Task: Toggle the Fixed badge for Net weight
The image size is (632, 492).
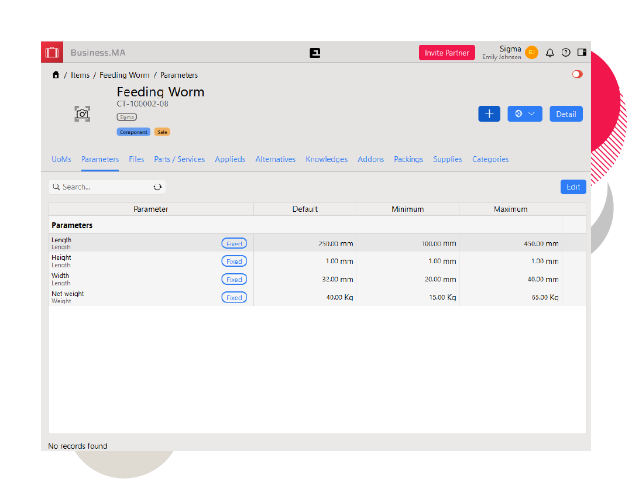Action: [x=234, y=297]
